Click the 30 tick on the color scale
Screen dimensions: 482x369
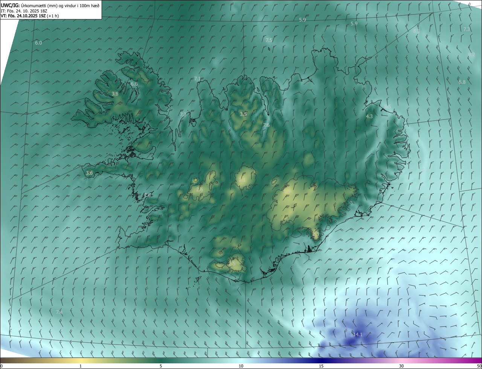[401, 366]
